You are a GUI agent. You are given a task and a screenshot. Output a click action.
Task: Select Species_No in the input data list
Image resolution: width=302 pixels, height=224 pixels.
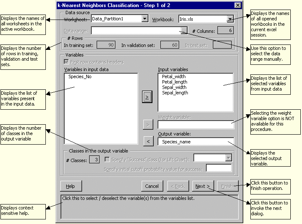(79, 77)
